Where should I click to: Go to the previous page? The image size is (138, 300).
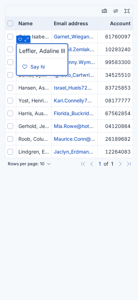92,164
